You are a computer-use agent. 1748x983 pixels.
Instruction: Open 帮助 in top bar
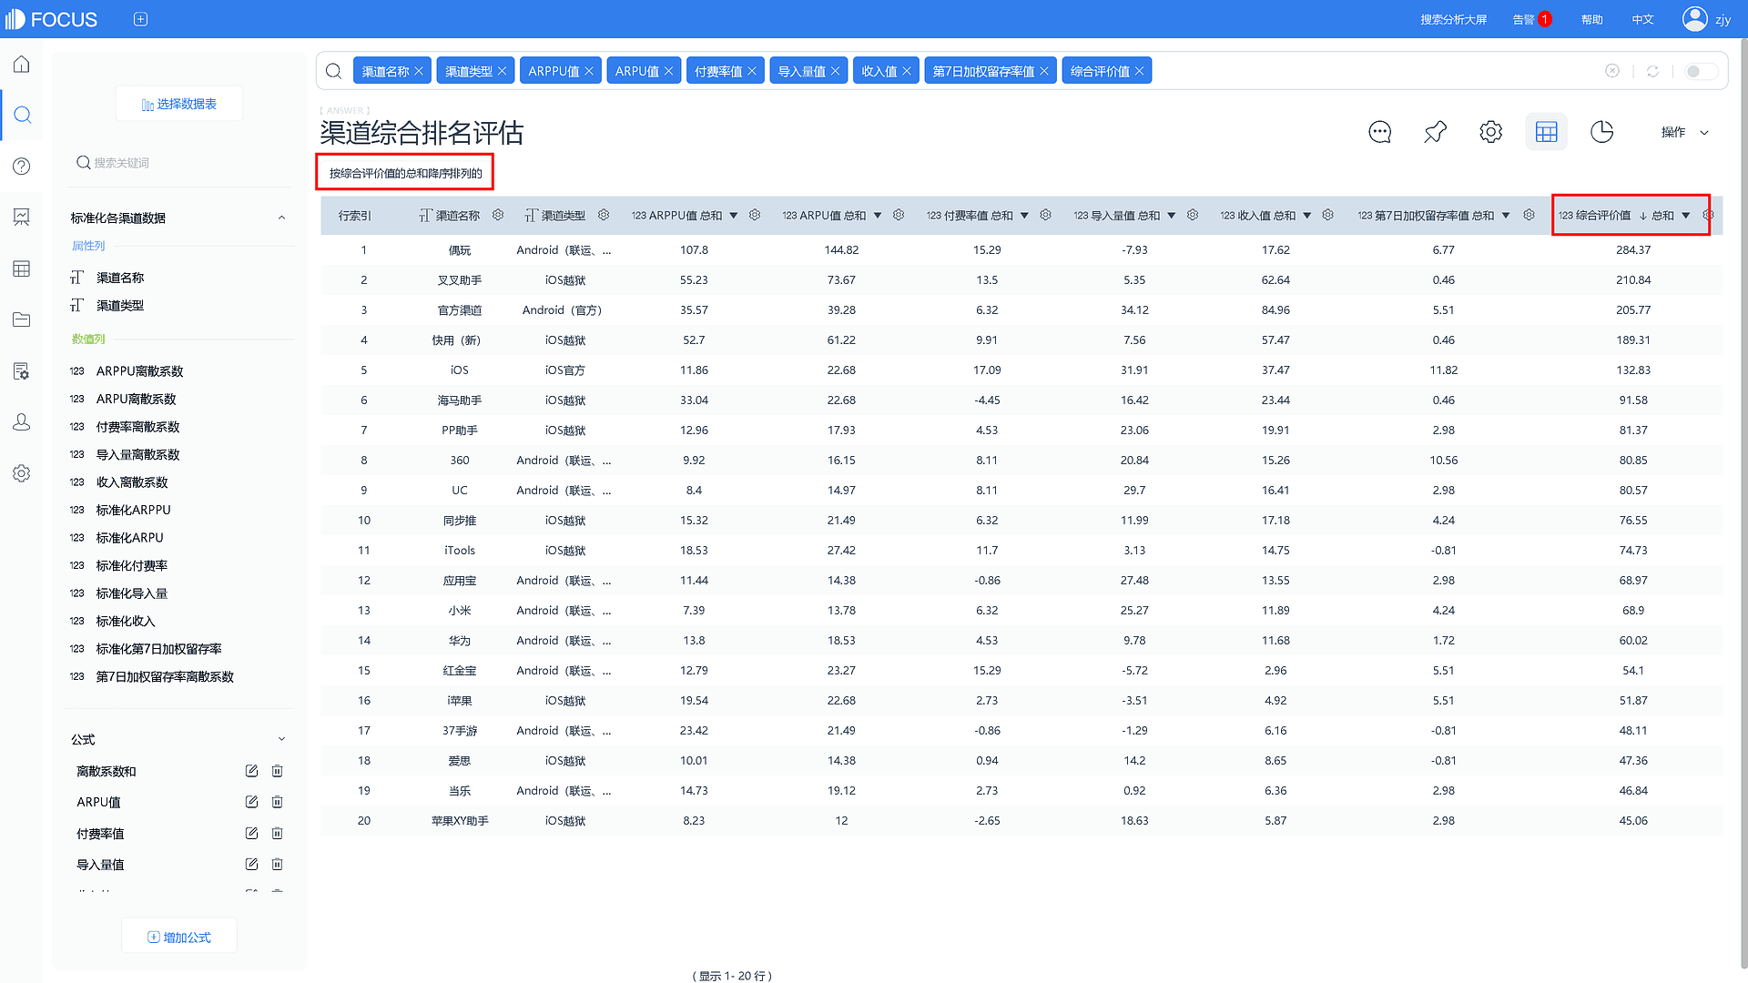1592,19
